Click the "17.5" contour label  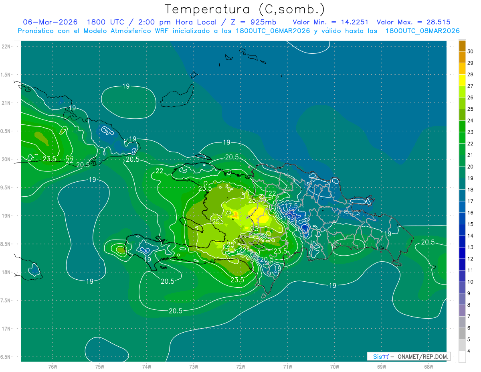pyautogui.click(x=291, y=205)
